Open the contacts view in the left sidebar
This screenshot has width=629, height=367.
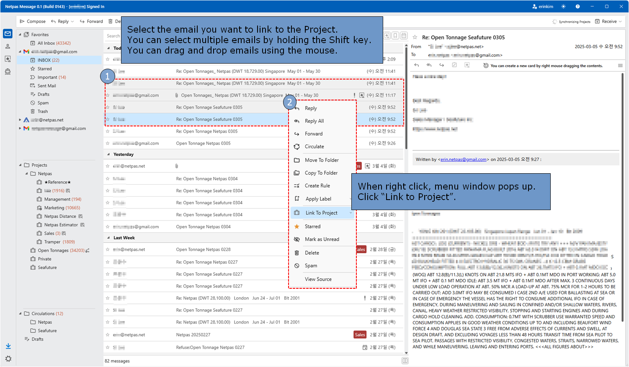point(8,46)
